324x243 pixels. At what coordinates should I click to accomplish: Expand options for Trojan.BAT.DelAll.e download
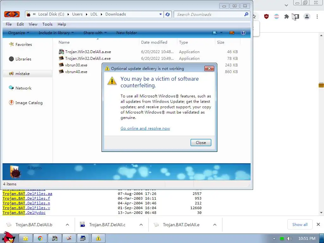tap(215, 225)
